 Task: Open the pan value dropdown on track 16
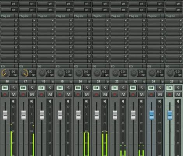(15, 75)
